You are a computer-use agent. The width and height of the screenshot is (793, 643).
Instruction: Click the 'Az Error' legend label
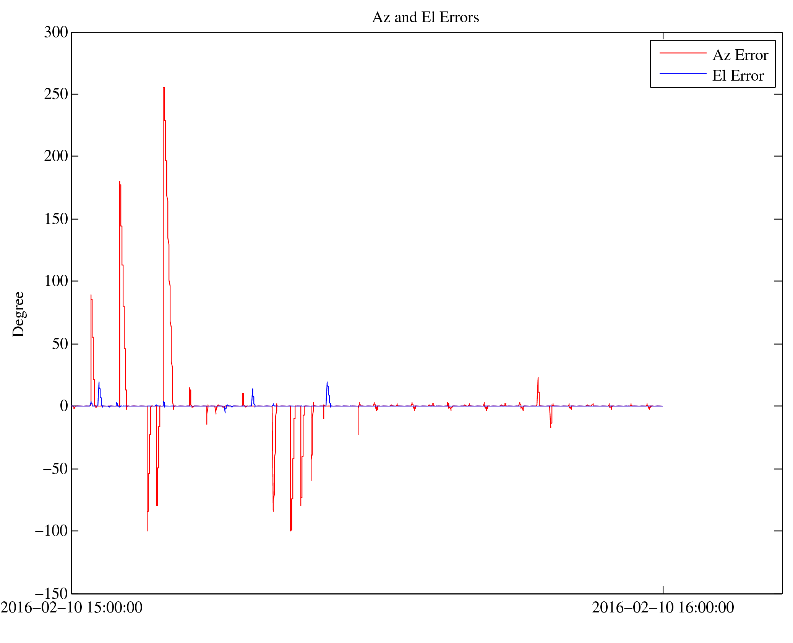pyautogui.click(x=740, y=55)
